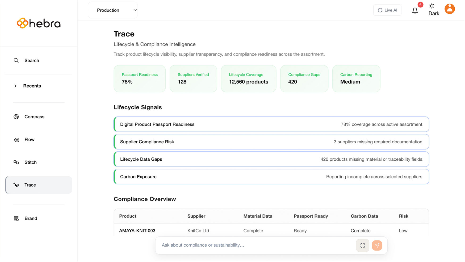Open the notification bell with 6 alerts
This screenshot has width=465, height=262.
click(415, 11)
